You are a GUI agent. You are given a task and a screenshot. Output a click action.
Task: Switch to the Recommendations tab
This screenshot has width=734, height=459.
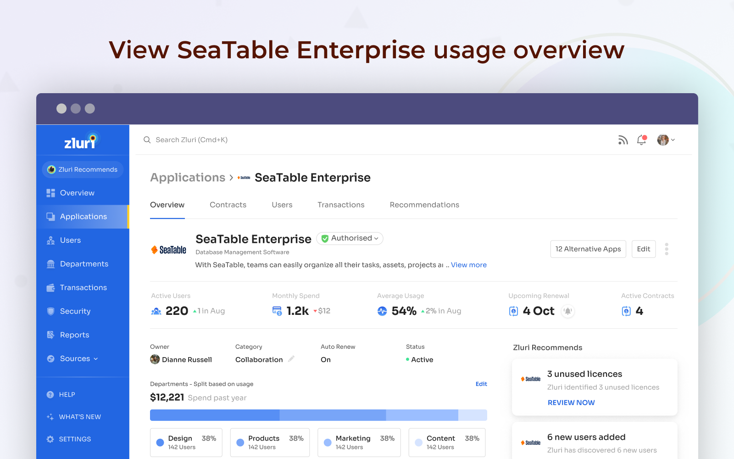pyautogui.click(x=424, y=205)
